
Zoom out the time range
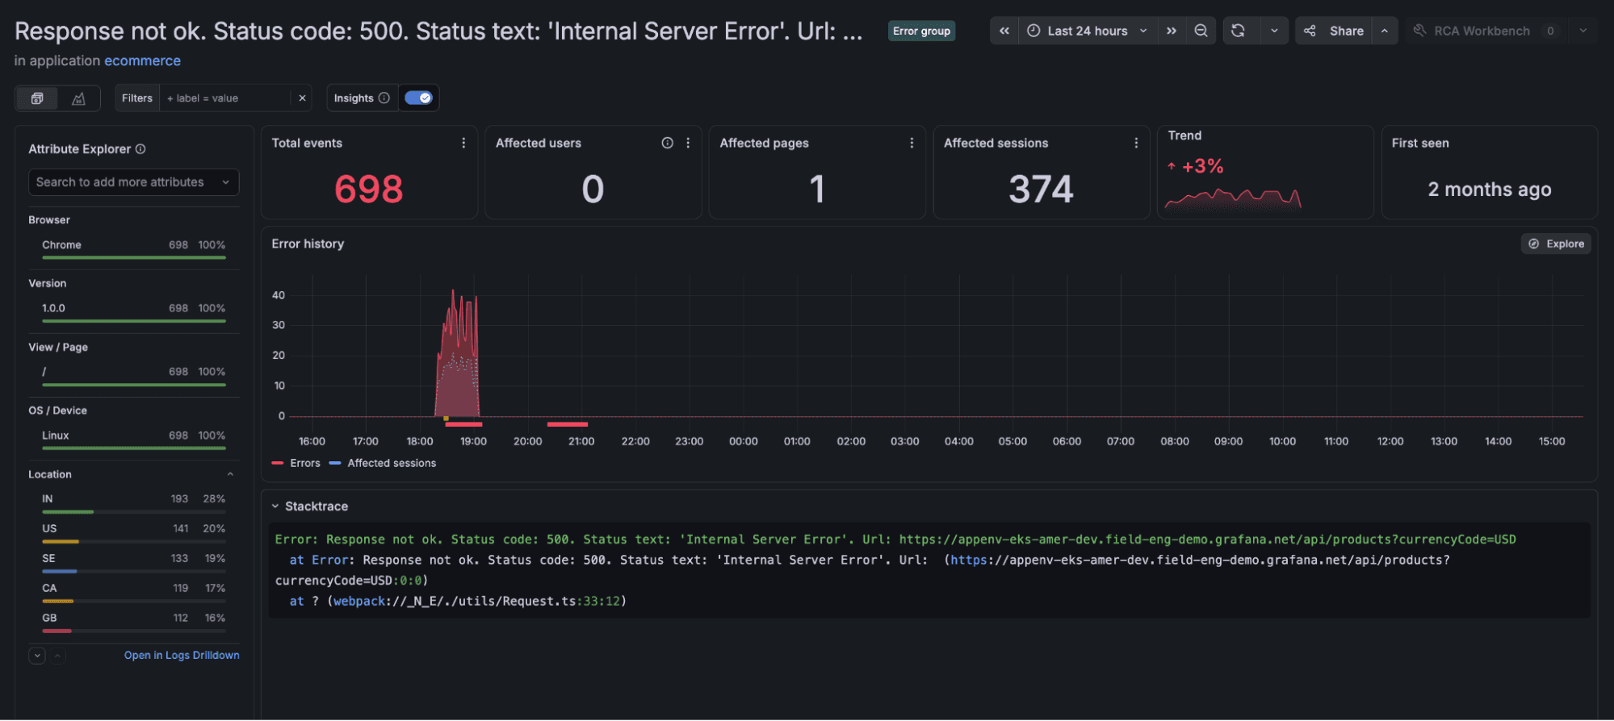click(1201, 31)
